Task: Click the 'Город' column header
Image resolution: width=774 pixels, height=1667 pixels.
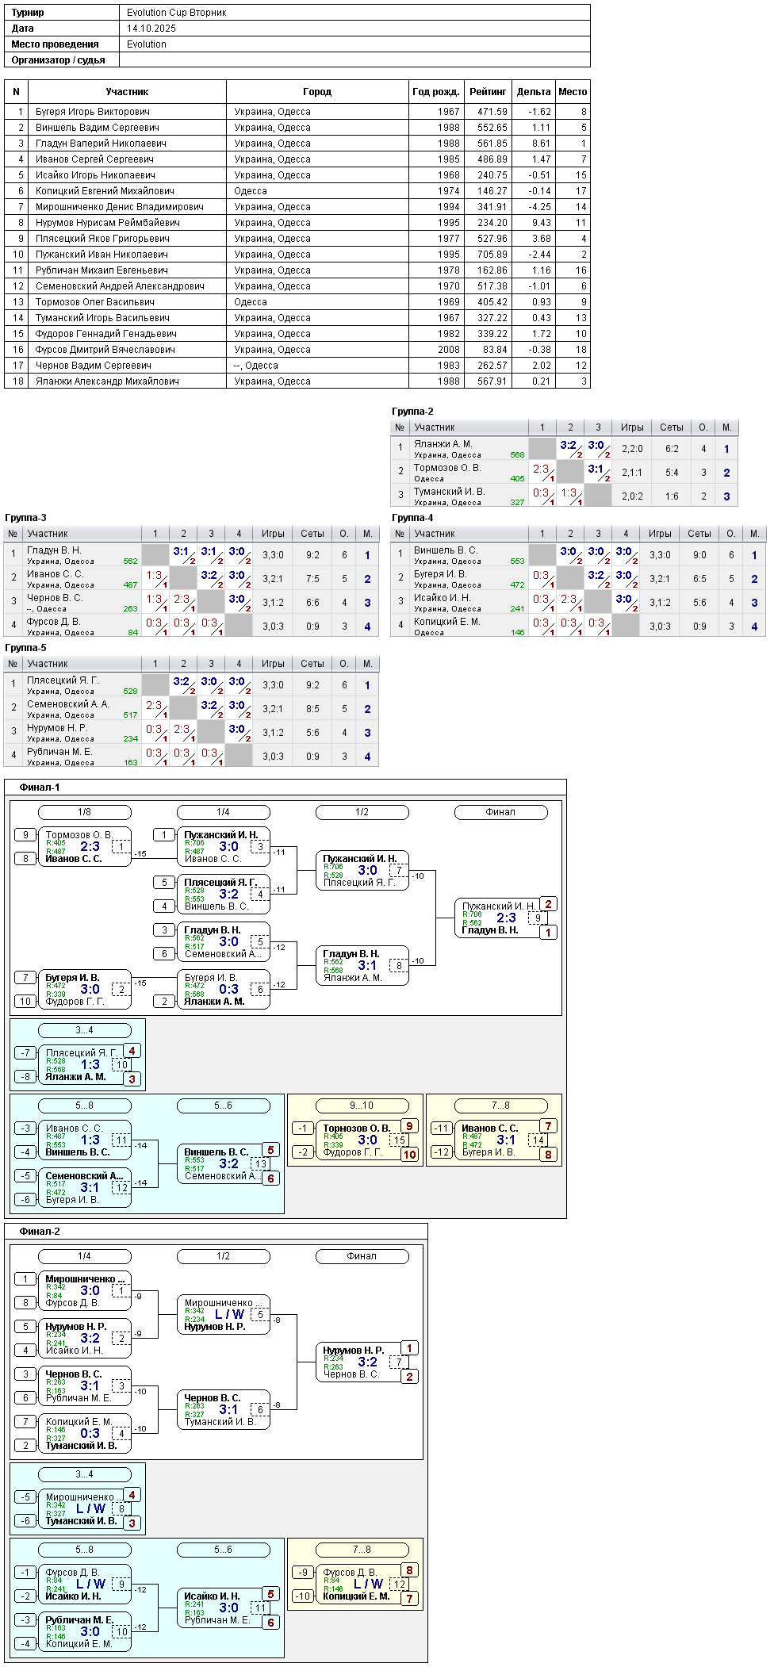Action: click(317, 92)
